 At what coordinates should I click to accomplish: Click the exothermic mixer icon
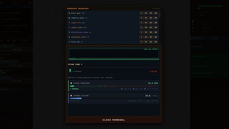click(69, 37)
